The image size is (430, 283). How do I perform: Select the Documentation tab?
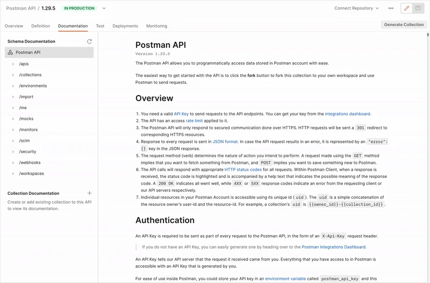(73, 26)
